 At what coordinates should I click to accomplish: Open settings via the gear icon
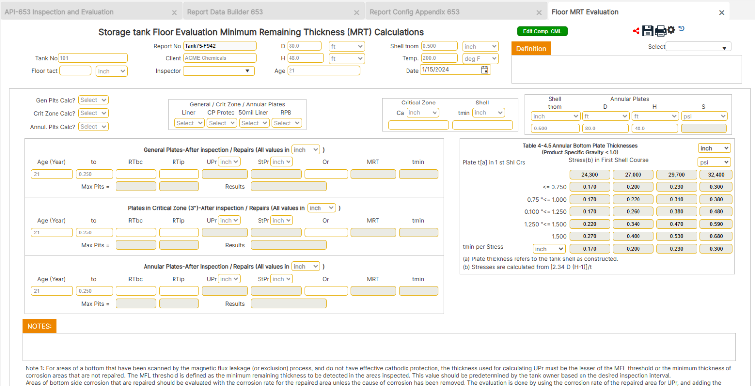671,30
